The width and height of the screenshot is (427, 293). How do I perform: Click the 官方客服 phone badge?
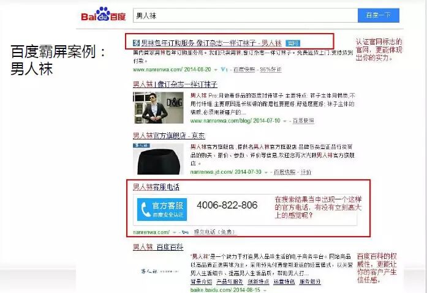(x=162, y=210)
